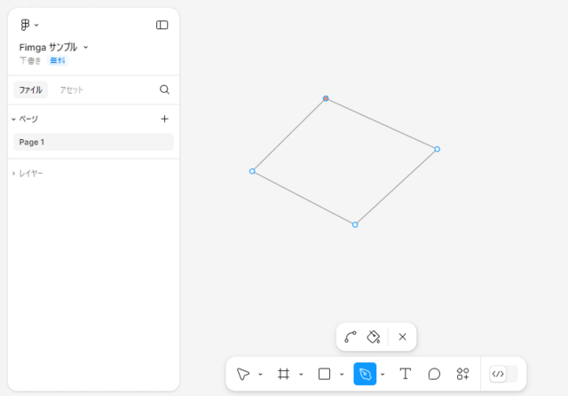Open the Actions components icon
568x396 pixels.
click(x=462, y=374)
